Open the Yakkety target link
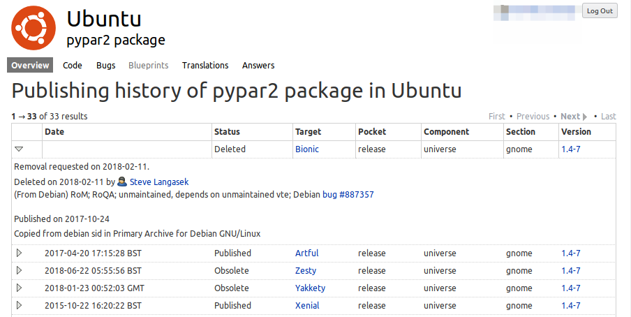 [311, 288]
